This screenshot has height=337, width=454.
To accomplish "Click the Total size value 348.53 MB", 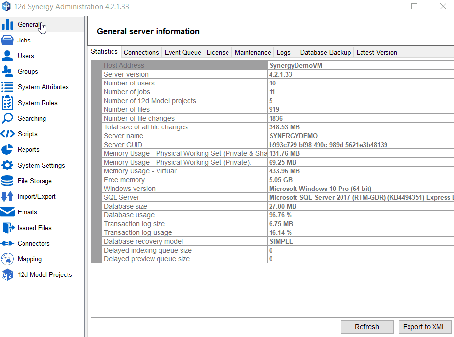I will (x=284, y=127).
